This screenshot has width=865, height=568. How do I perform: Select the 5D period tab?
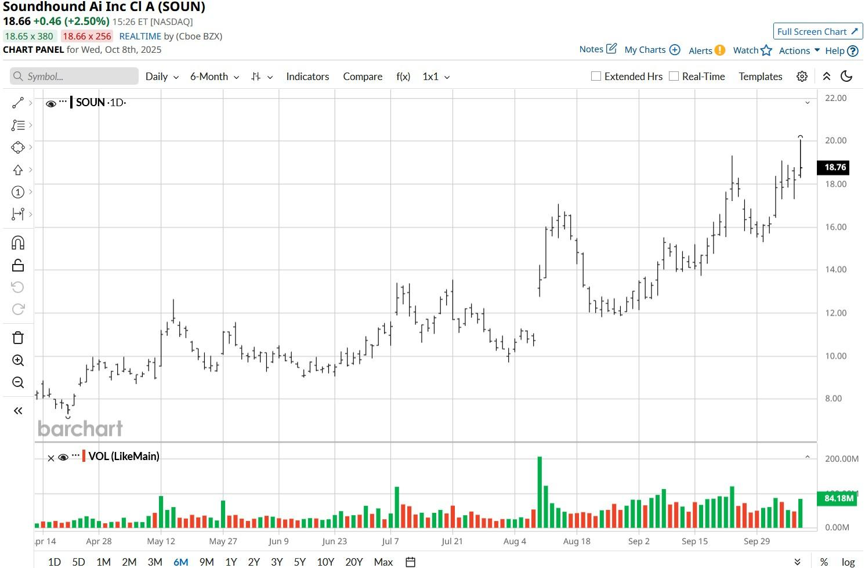coord(78,562)
